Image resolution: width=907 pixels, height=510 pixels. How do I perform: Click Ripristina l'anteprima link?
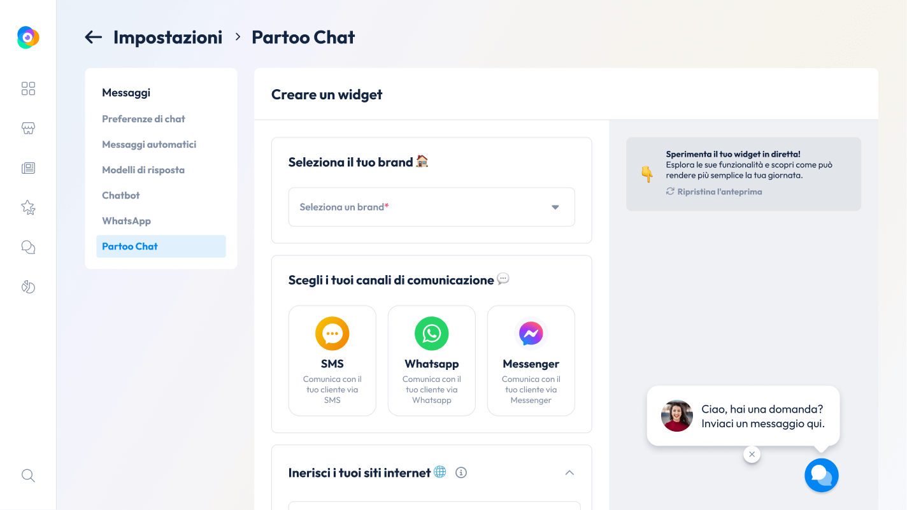point(720,192)
